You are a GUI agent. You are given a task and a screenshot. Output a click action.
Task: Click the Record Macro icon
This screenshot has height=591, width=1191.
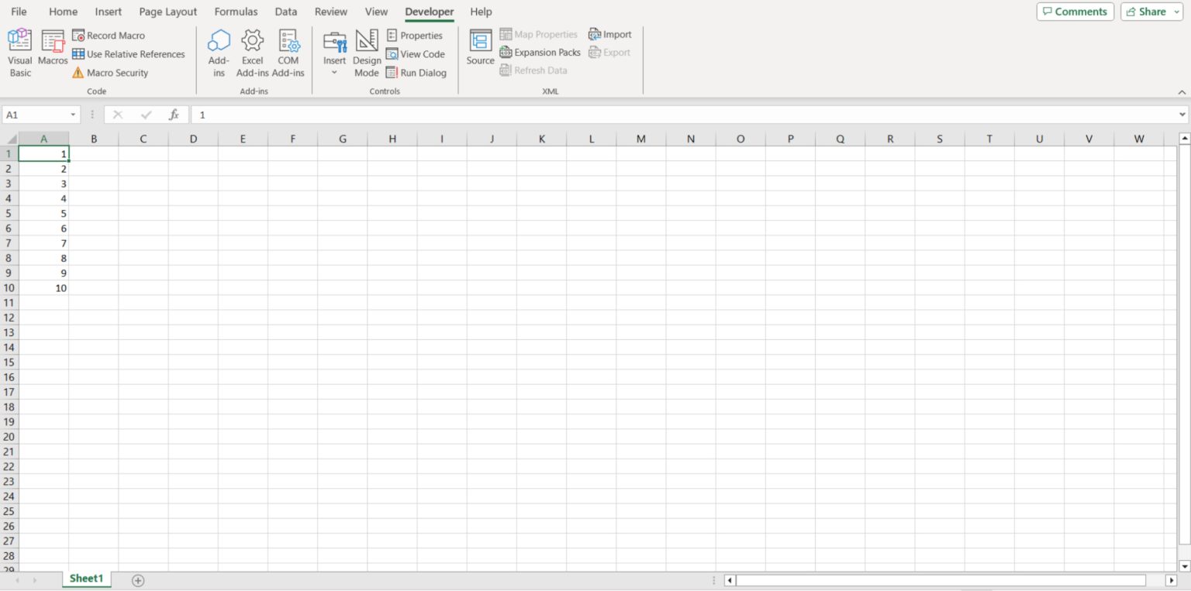78,36
